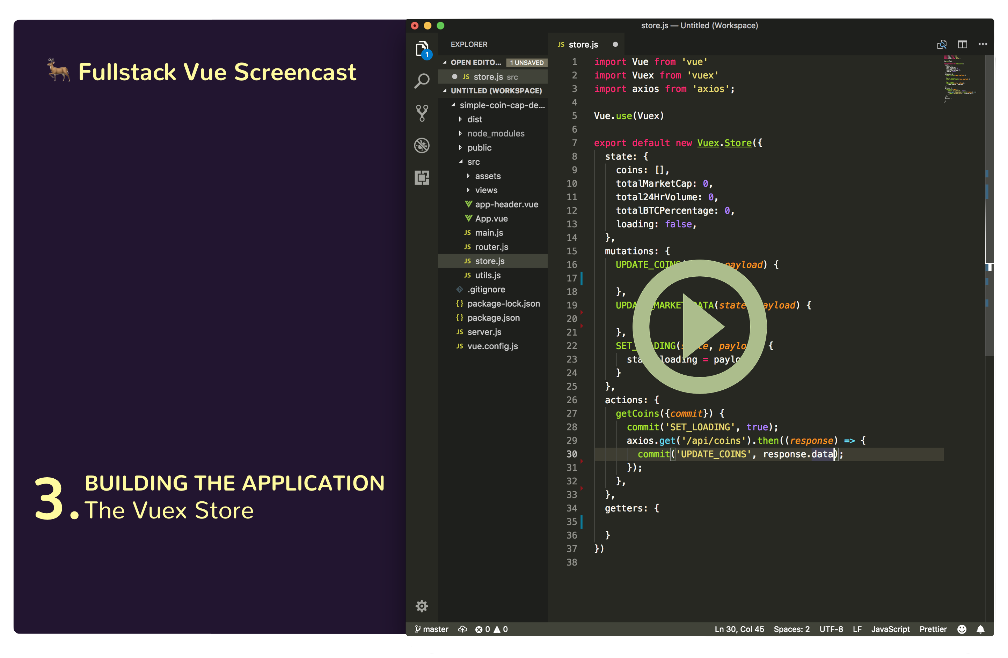Expand the dist folder
Screen dimensions: 1008x658
pyautogui.click(x=474, y=119)
